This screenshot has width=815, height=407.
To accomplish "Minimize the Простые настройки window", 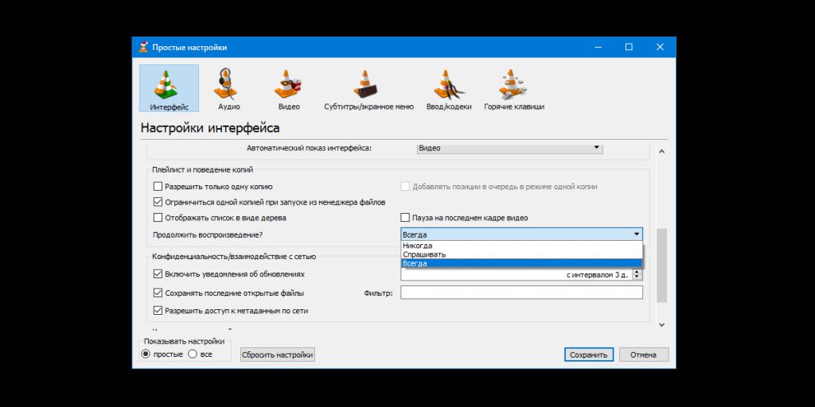I will coord(599,47).
